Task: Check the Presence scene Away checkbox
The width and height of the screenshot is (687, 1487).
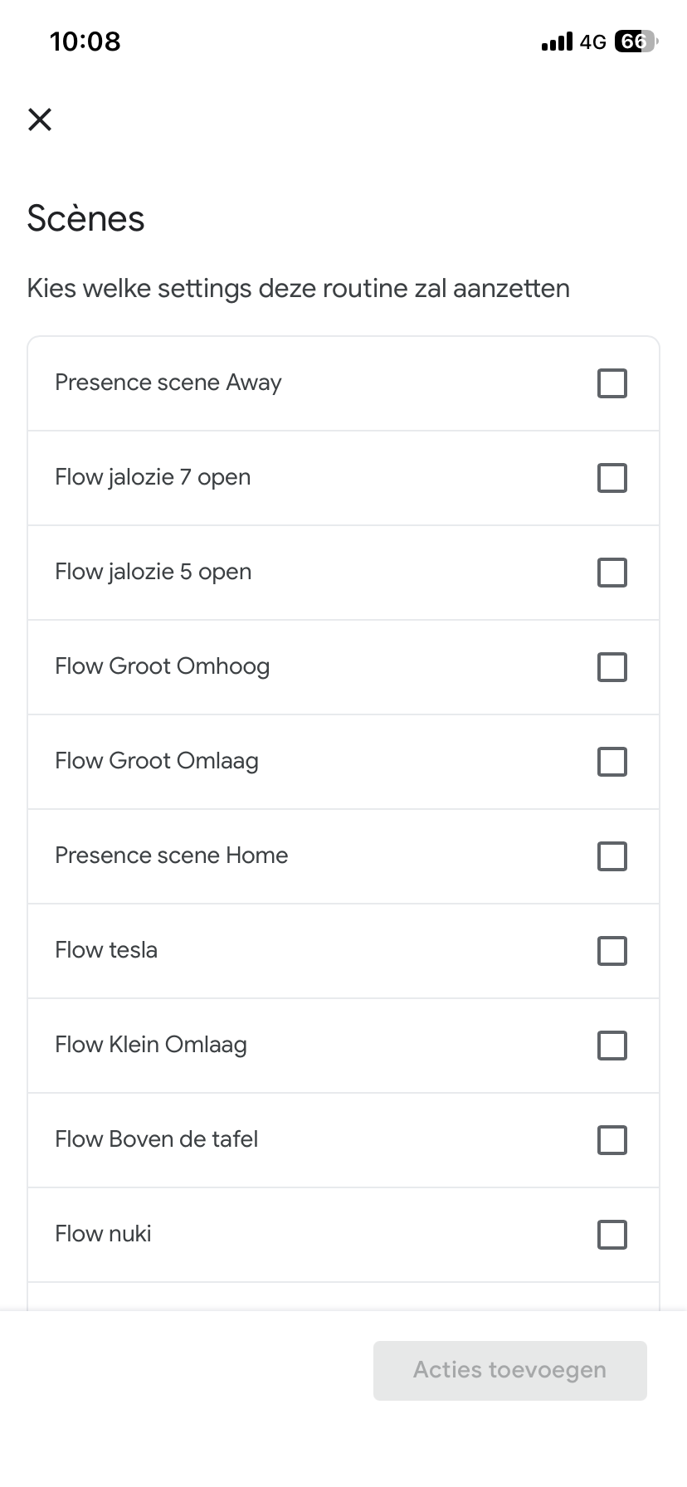Action: [611, 383]
